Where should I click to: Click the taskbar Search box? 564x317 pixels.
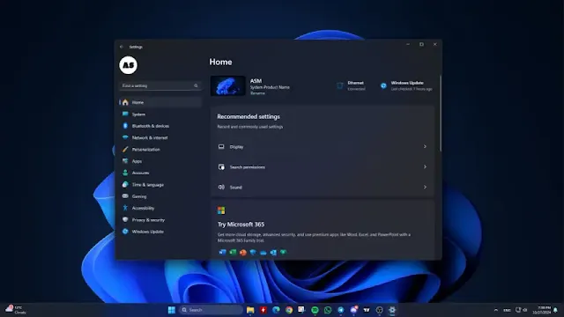[211, 310]
